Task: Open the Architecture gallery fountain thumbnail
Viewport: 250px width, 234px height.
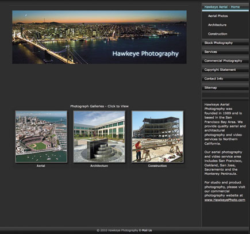Action: pyautogui.click(x=99, y=137)
